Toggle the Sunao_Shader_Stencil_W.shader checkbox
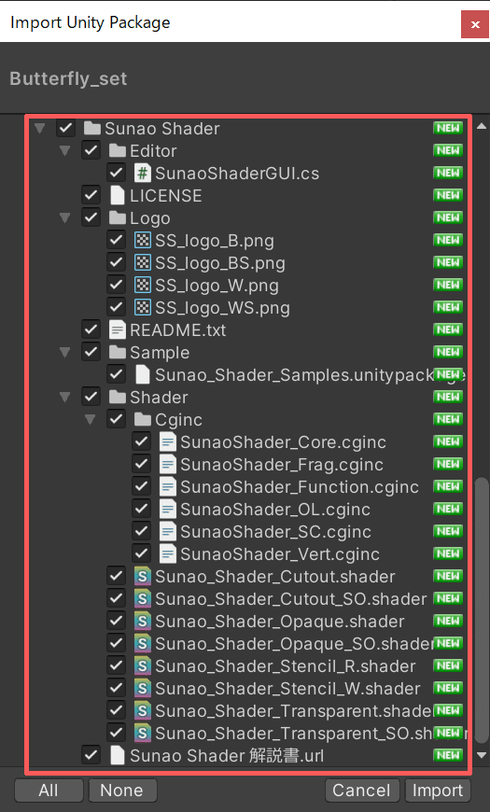The height and width of the screenshot is (812, 490). pyautogui.click(x=116, y=688)
